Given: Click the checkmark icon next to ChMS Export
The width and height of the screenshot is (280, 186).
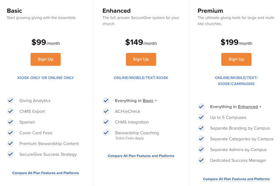Looking at the screenshot, I should tap(10, 111).
